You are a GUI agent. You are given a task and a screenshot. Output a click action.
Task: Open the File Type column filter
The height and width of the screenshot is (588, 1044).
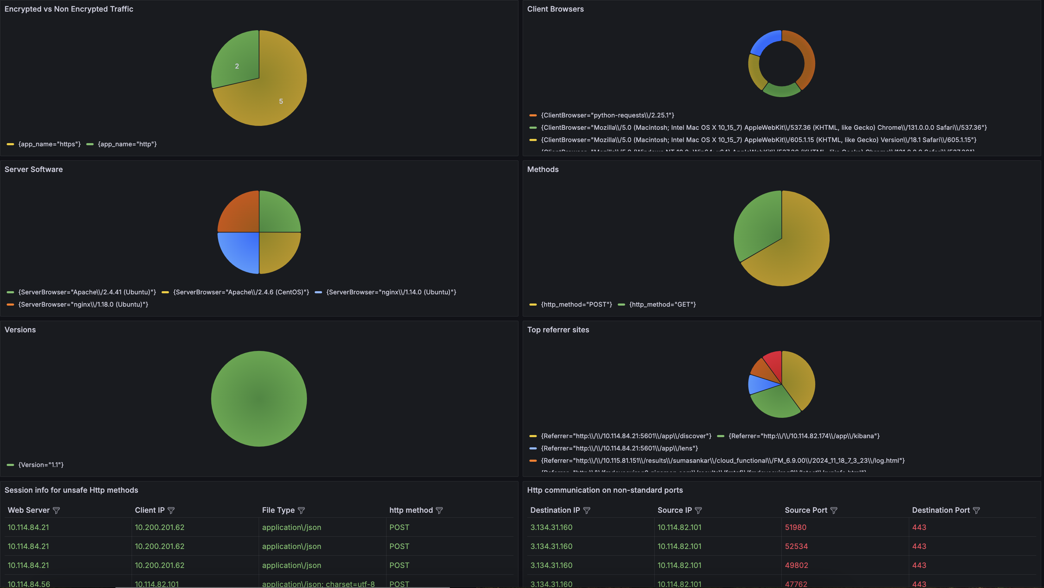pos(301,511)
